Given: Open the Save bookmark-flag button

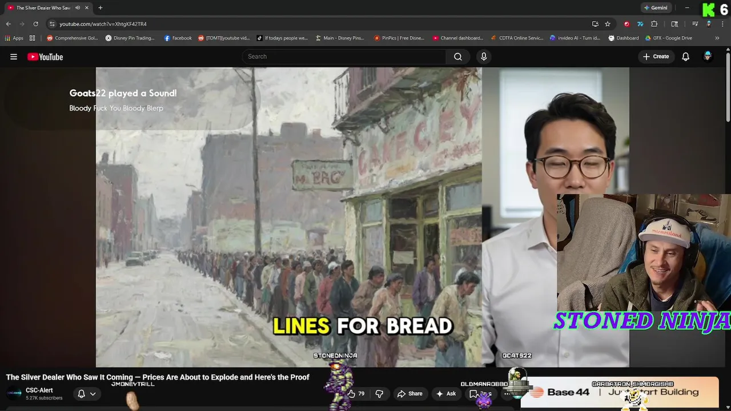Looking at the screenshot, I should pos(480,394).
